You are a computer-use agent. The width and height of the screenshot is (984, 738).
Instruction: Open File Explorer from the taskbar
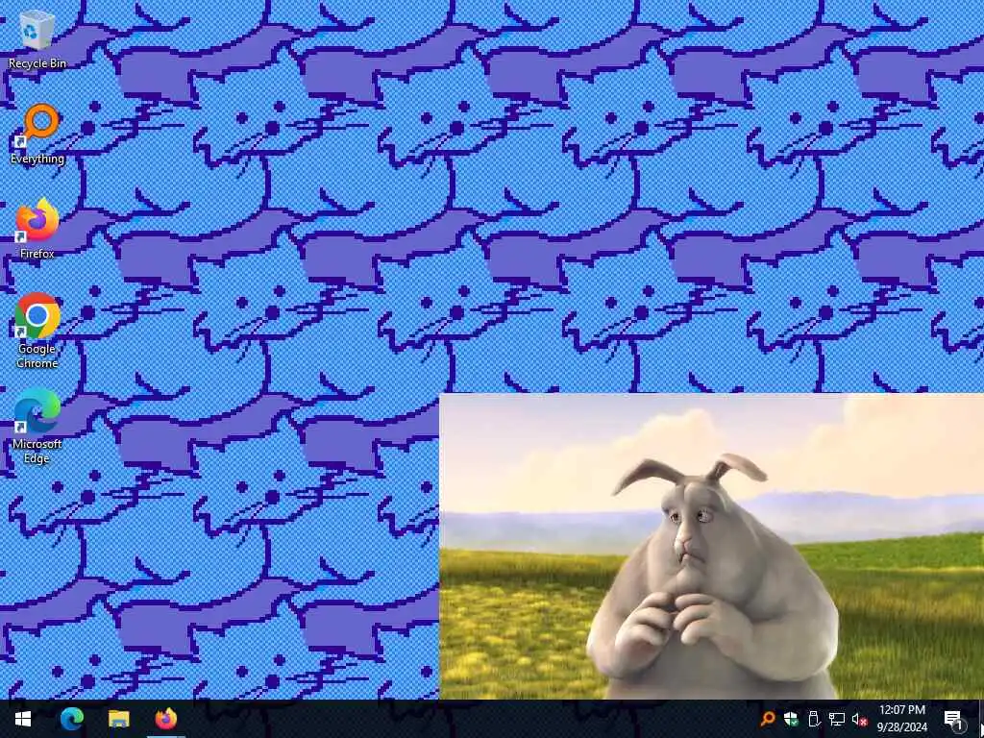[118, 719]
